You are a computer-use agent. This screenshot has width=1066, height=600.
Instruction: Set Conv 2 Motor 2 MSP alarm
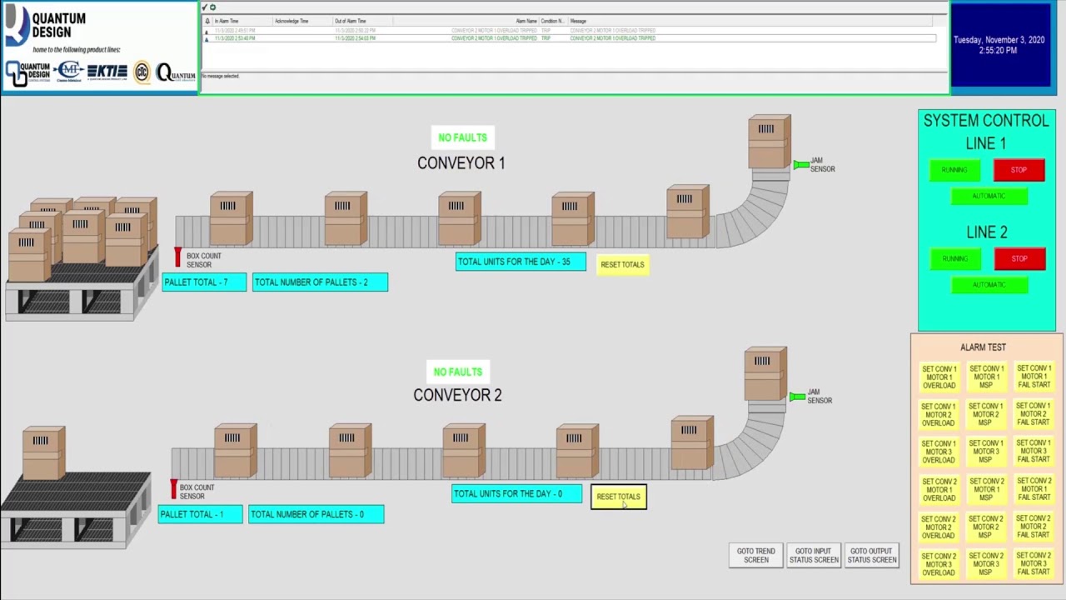(986, 527)
